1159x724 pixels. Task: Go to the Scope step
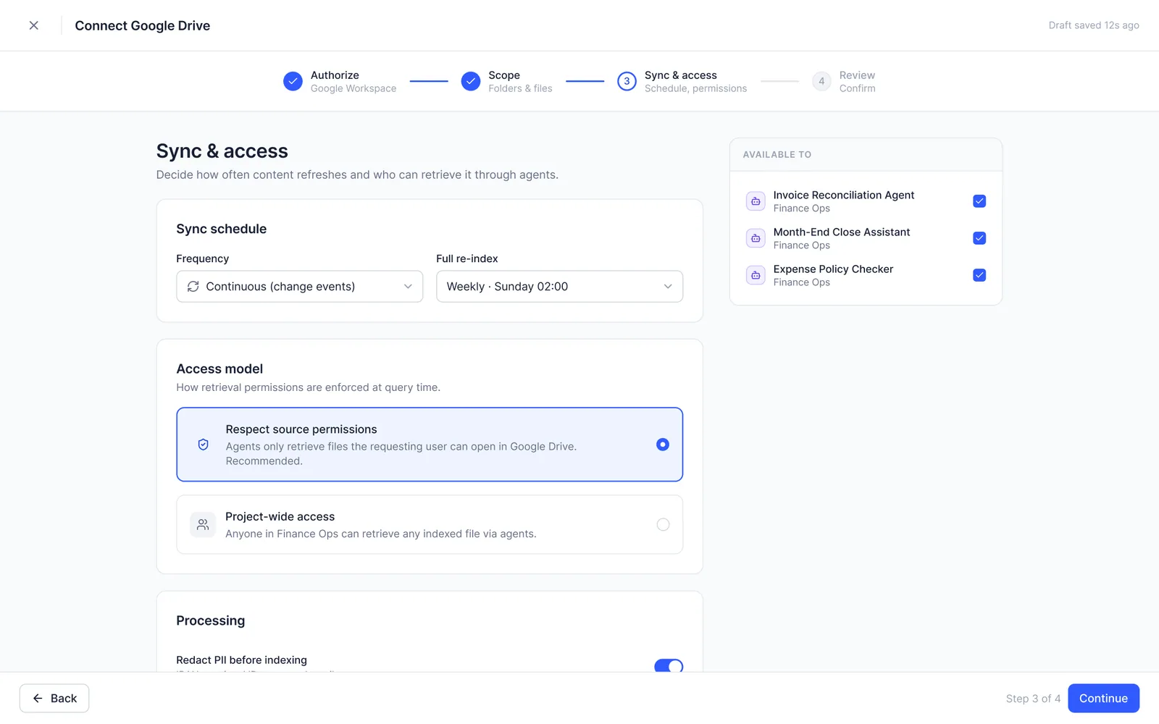pyautogui.click(x=506, y=81)
